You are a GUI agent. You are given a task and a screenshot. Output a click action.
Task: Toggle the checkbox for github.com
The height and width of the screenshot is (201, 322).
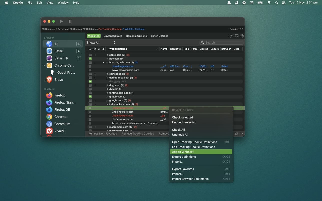[x=90, y=97]
